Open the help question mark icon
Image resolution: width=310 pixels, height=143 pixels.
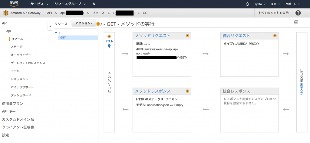(x=298, y=13)
